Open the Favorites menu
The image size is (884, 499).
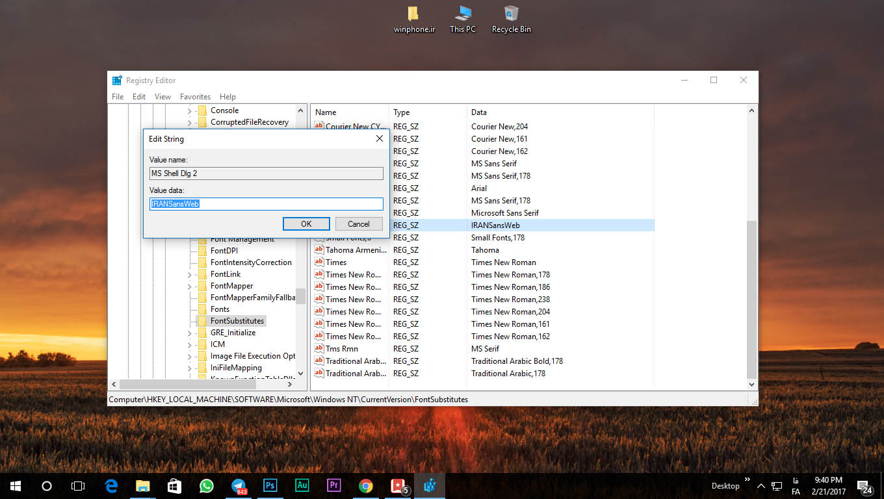click(x=196, y=97)
